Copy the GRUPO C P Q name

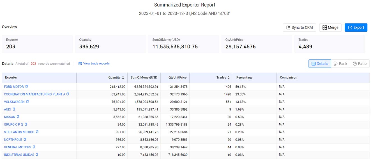pyautogui.click(x=26, y=124)
